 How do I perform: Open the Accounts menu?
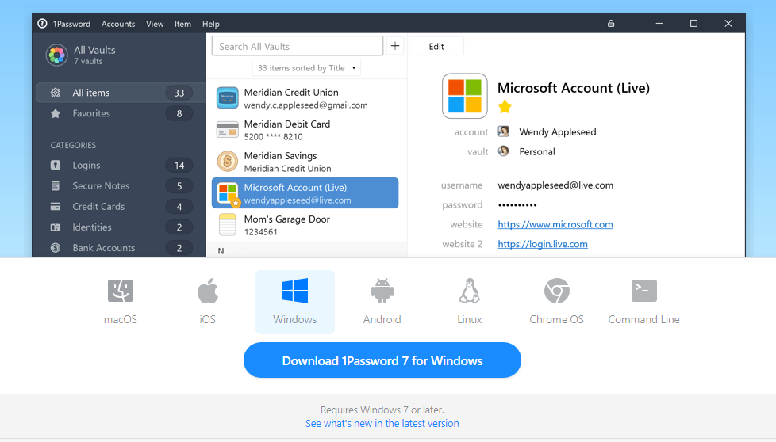click(x=118, y=24)
